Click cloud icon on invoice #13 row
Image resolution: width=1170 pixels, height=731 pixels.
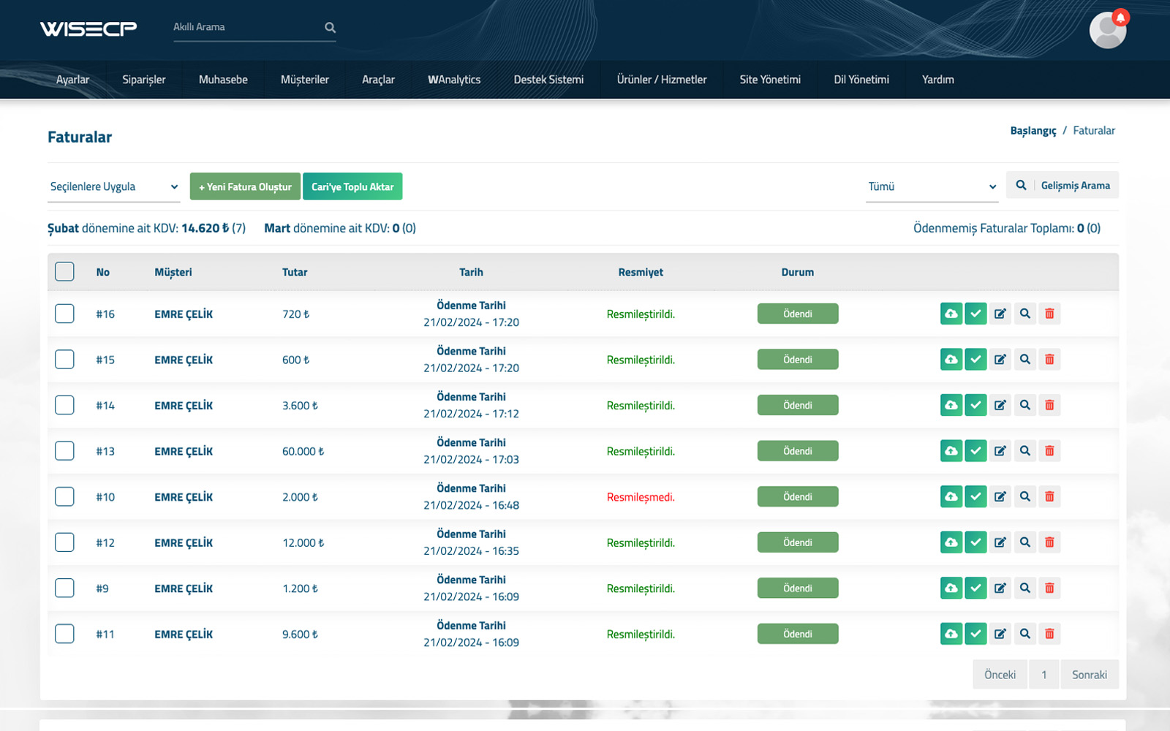tap(951, 451)
